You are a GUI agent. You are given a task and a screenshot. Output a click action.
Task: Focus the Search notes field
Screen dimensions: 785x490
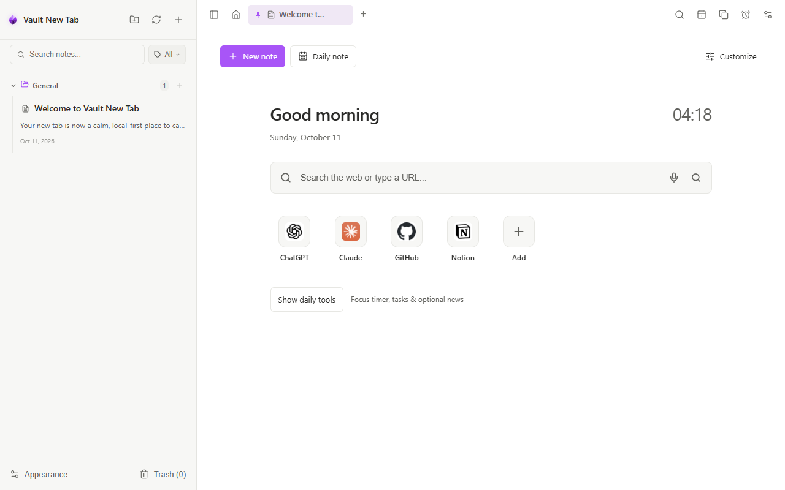click(77, 55)
